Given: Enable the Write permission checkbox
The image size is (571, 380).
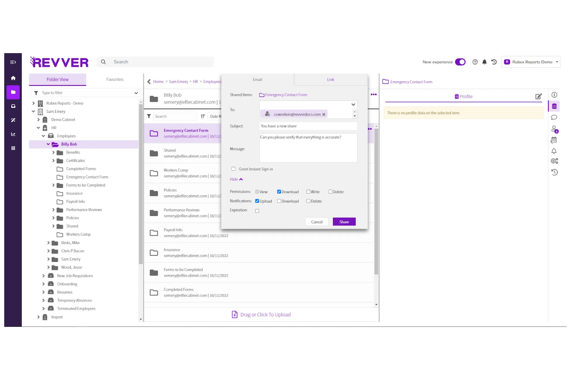Looking at the screenshot, I should (308, 191).
